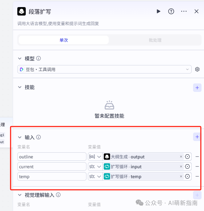Show info for the 输入 section
This screenshot has width=204, height=211.
point(38,137)
